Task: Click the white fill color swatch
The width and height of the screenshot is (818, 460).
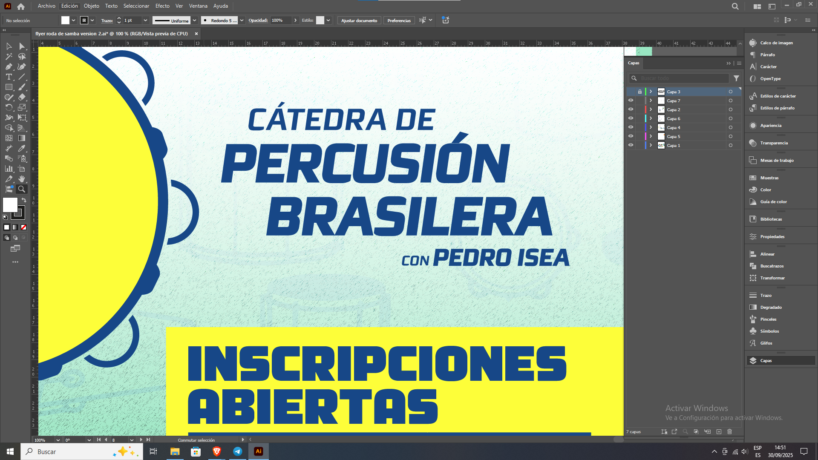Action: pos(10,205)
